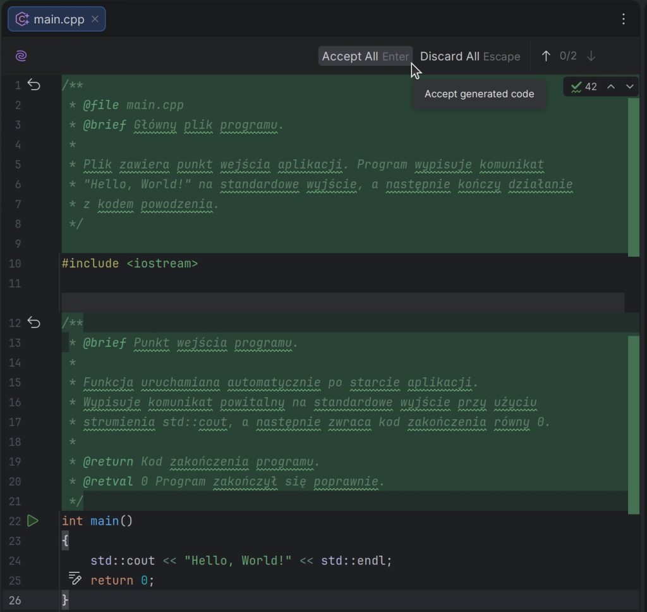This screenshot has width=647, height=612.
Task: Click the @return Kod zakończenia programu line
Action: [195, 462]
